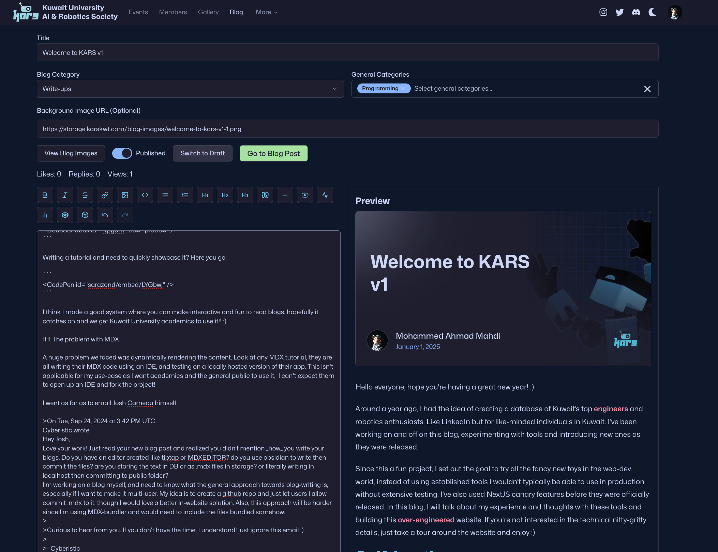Insert a blockquote using quote icon
The width and height of the screenshot is (718, 552).
click(x=265, y=195)
